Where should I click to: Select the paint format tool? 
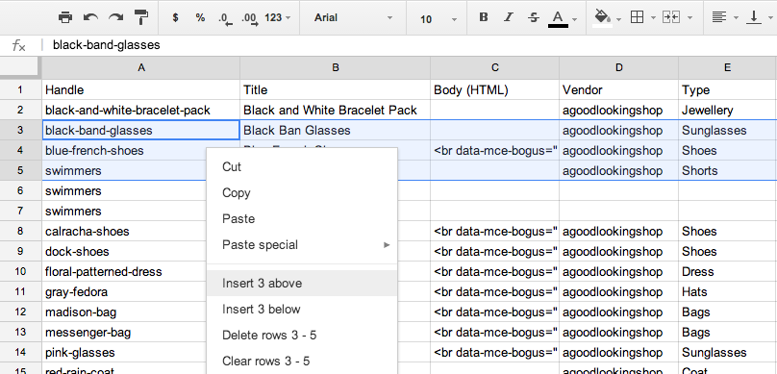141,18
